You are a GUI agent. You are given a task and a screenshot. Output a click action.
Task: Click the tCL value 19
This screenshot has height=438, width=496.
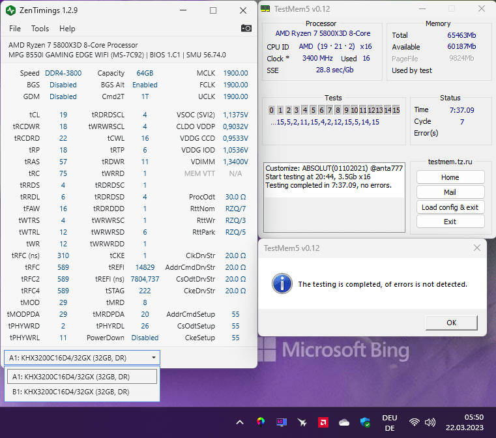pos(63,115)
